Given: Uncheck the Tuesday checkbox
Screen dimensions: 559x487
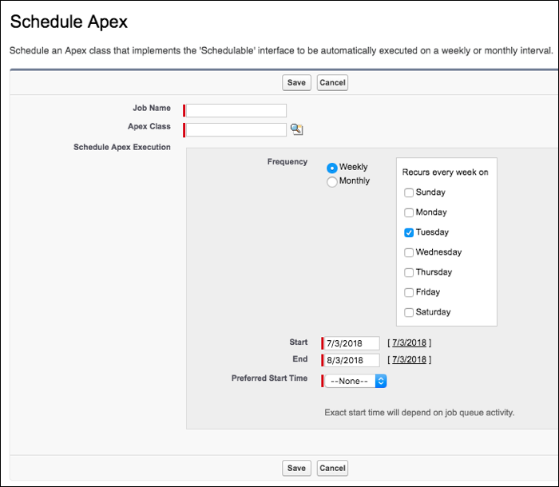Looking at the screenshot, I should [x=409, y=232].
